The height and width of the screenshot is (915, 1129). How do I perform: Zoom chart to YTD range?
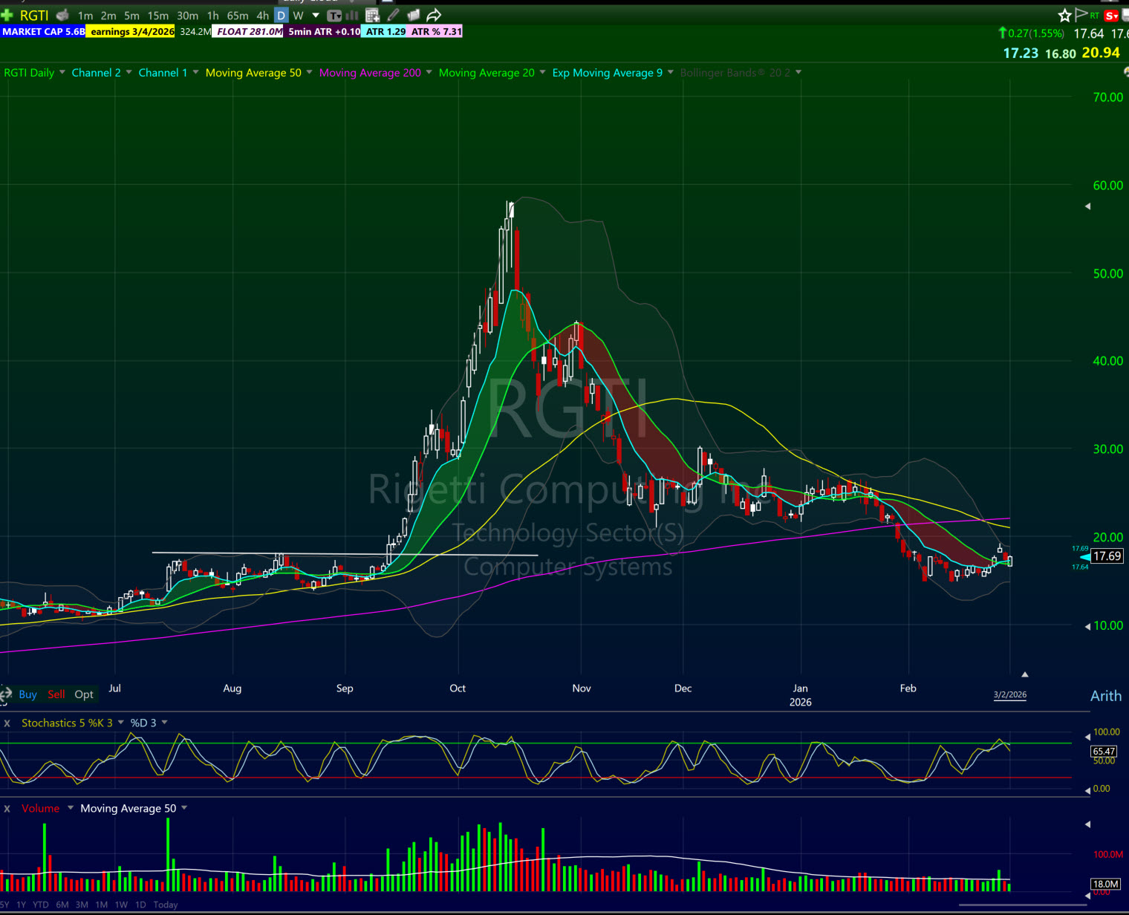coord(40,905)
